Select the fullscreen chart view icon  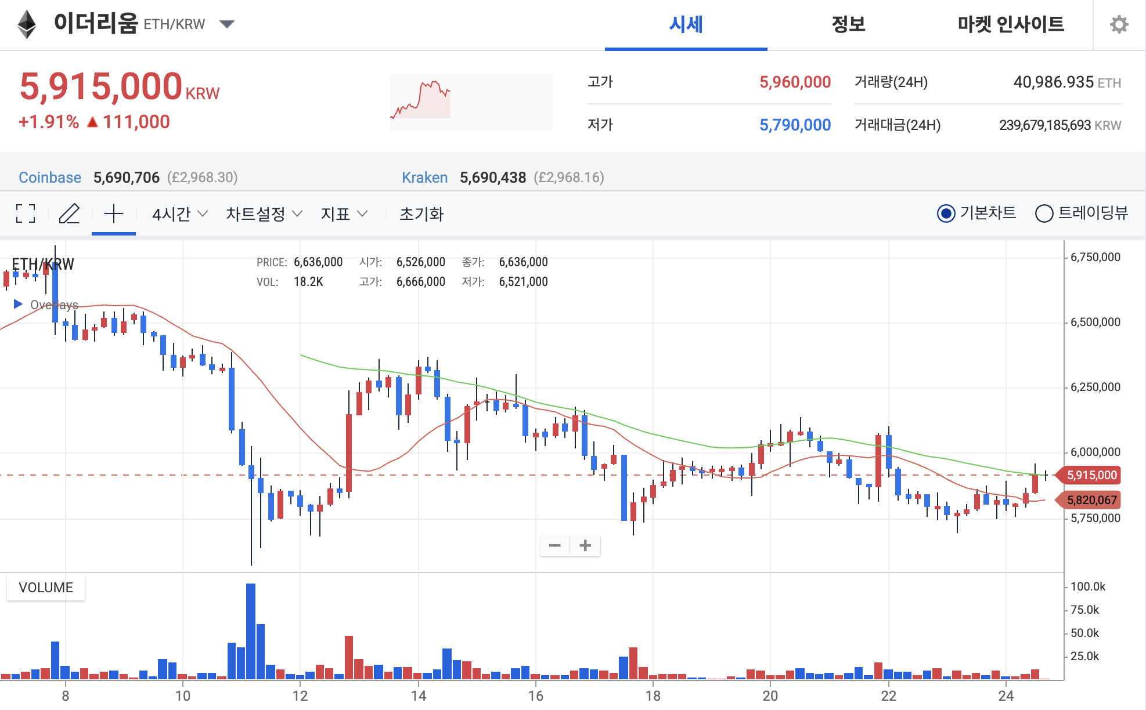(26, 213)
